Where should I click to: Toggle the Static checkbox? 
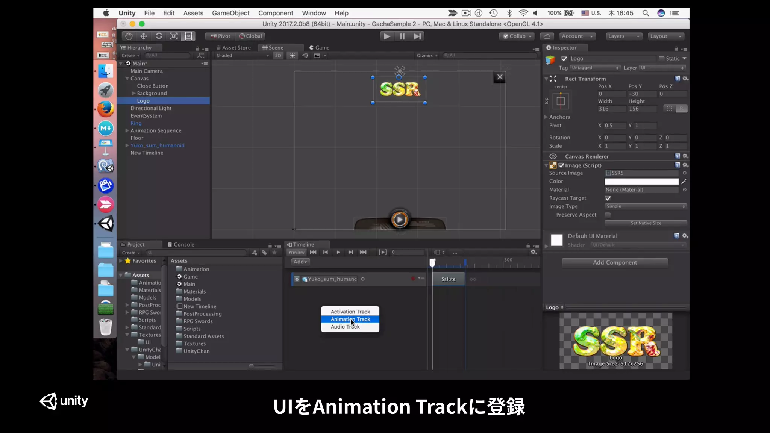(x=661, y=59)
